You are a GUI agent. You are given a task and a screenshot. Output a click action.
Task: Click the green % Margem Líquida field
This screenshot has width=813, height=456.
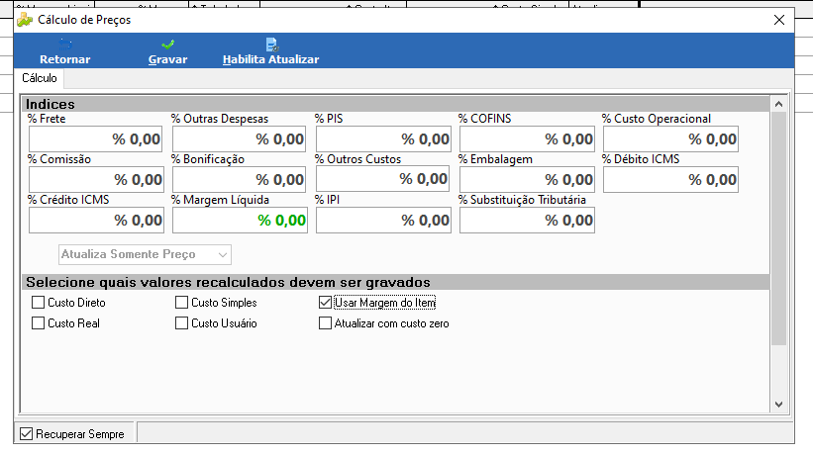tap(240, 220)
